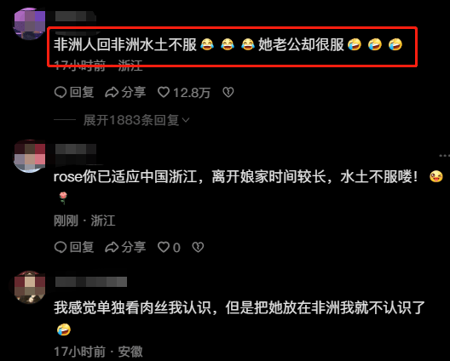Select the highlighted comment 非洲人回非洲水土不服

tap(228, 45)
